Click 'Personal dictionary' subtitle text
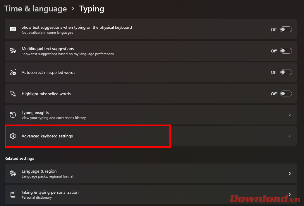Image resolution: width=304 pixels, height=206 pixels. point(37,198)
